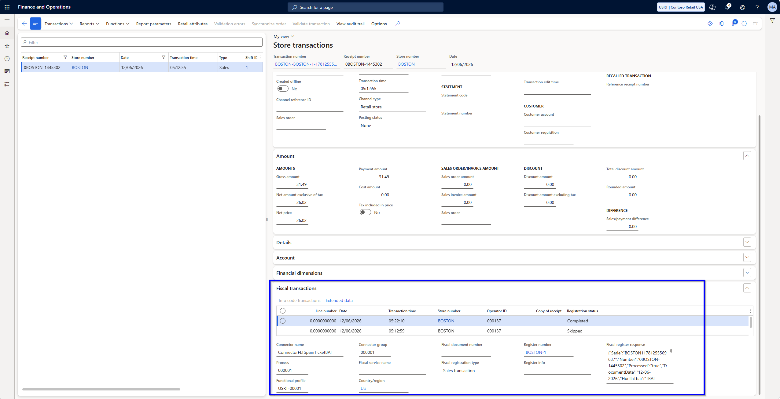Open shift ID 1 link in list
The height and width of the screenshot is (399, 780).
click(247, 67)
